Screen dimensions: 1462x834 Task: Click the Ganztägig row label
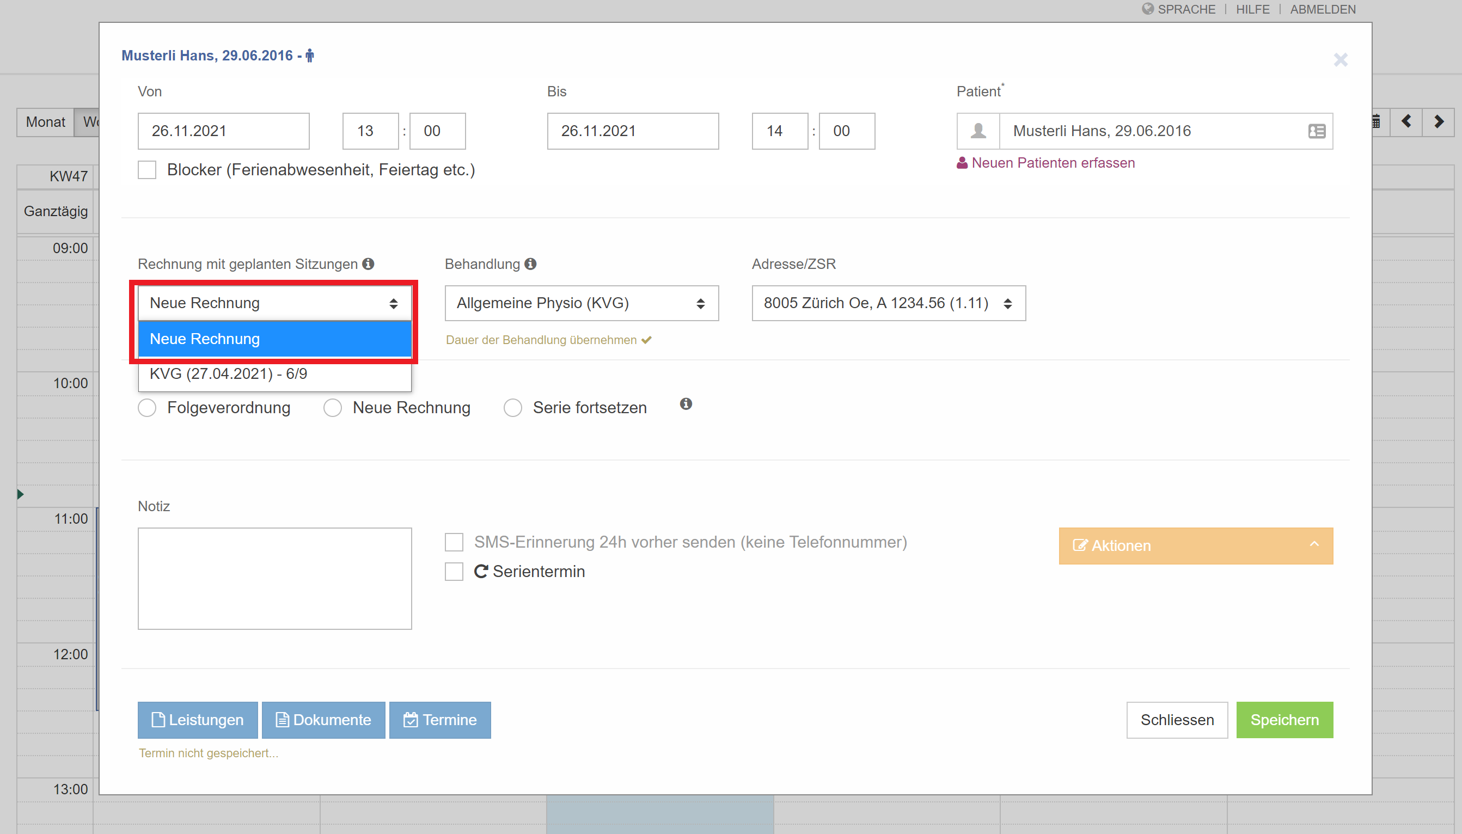pos(56,211)
